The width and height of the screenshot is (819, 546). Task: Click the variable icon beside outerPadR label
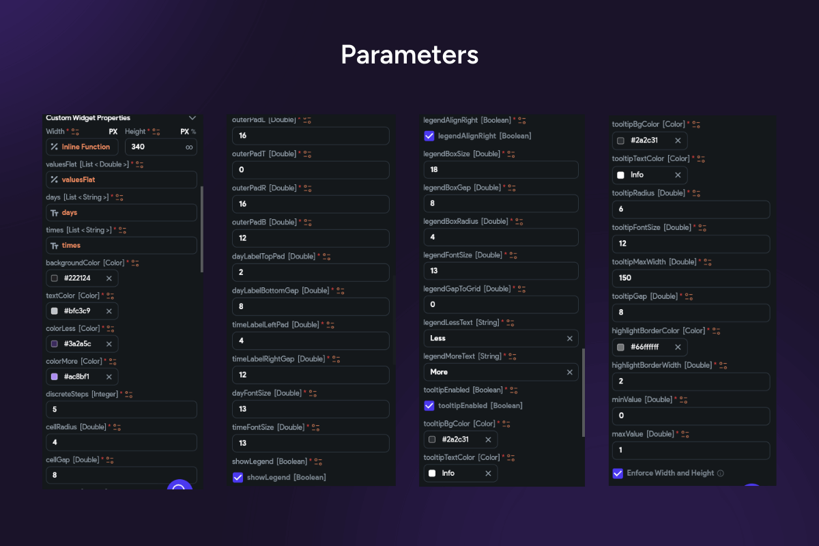(307, 188)
